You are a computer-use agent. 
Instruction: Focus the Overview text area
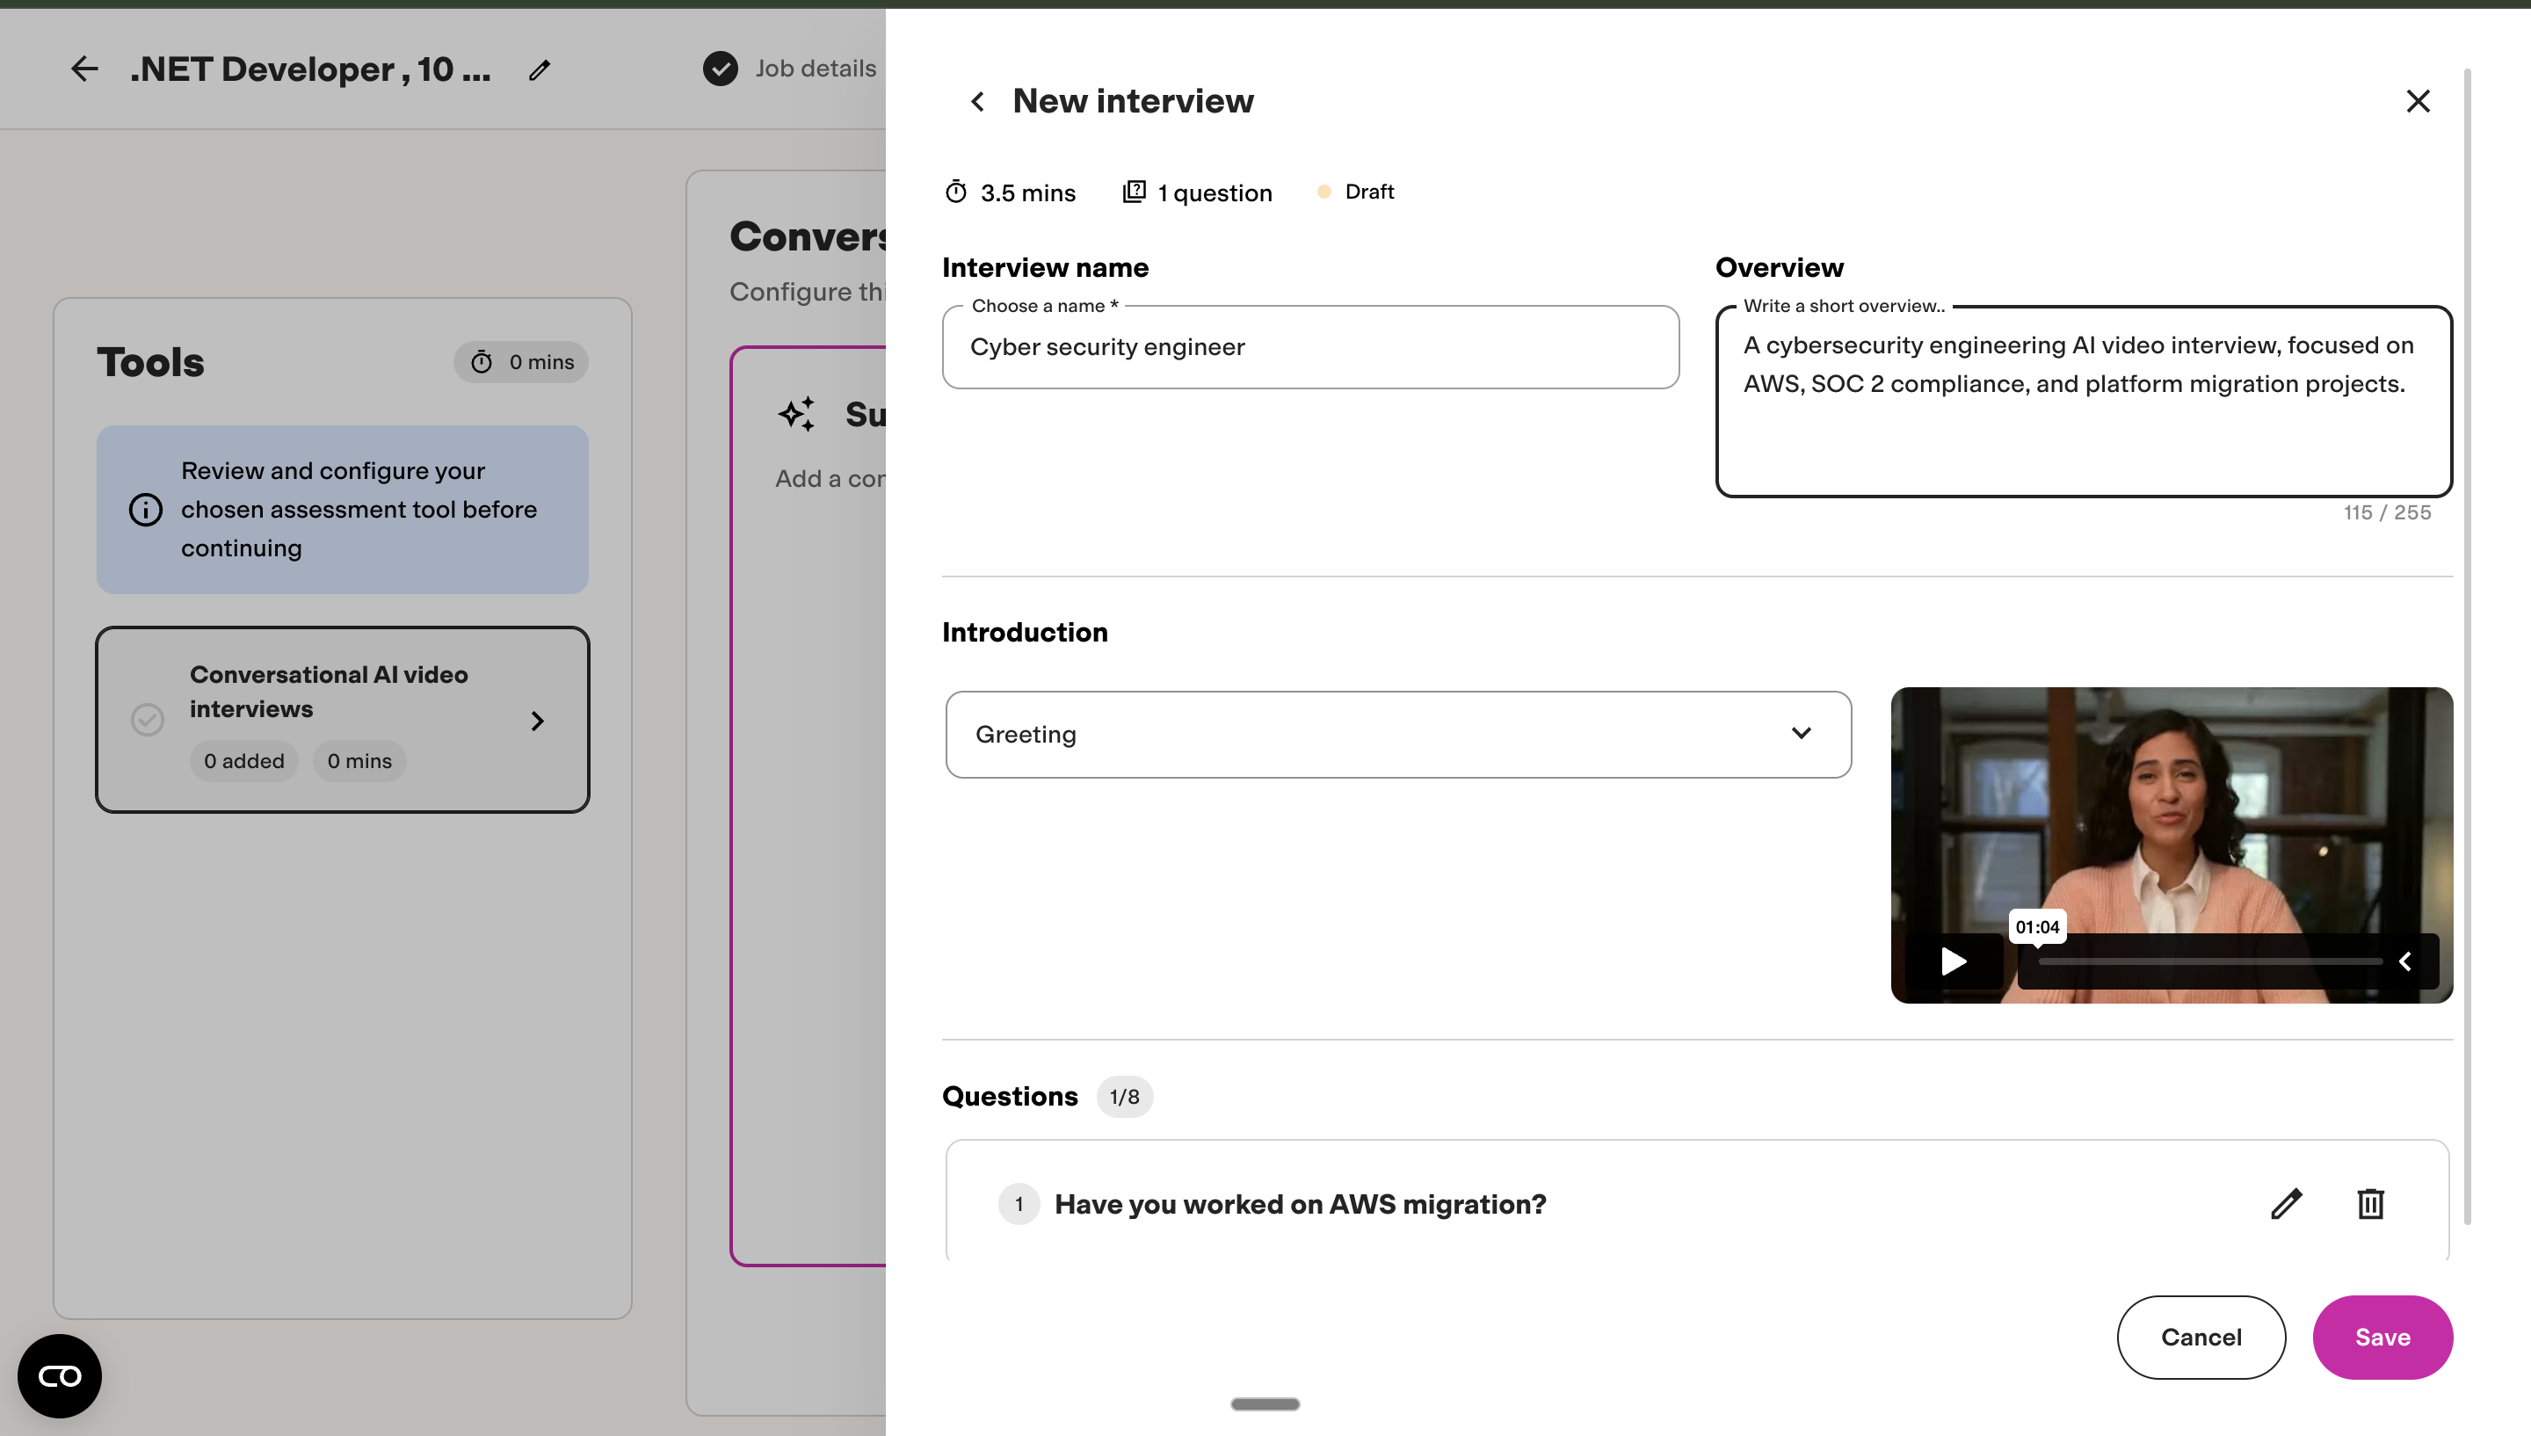click(2084, 402)
